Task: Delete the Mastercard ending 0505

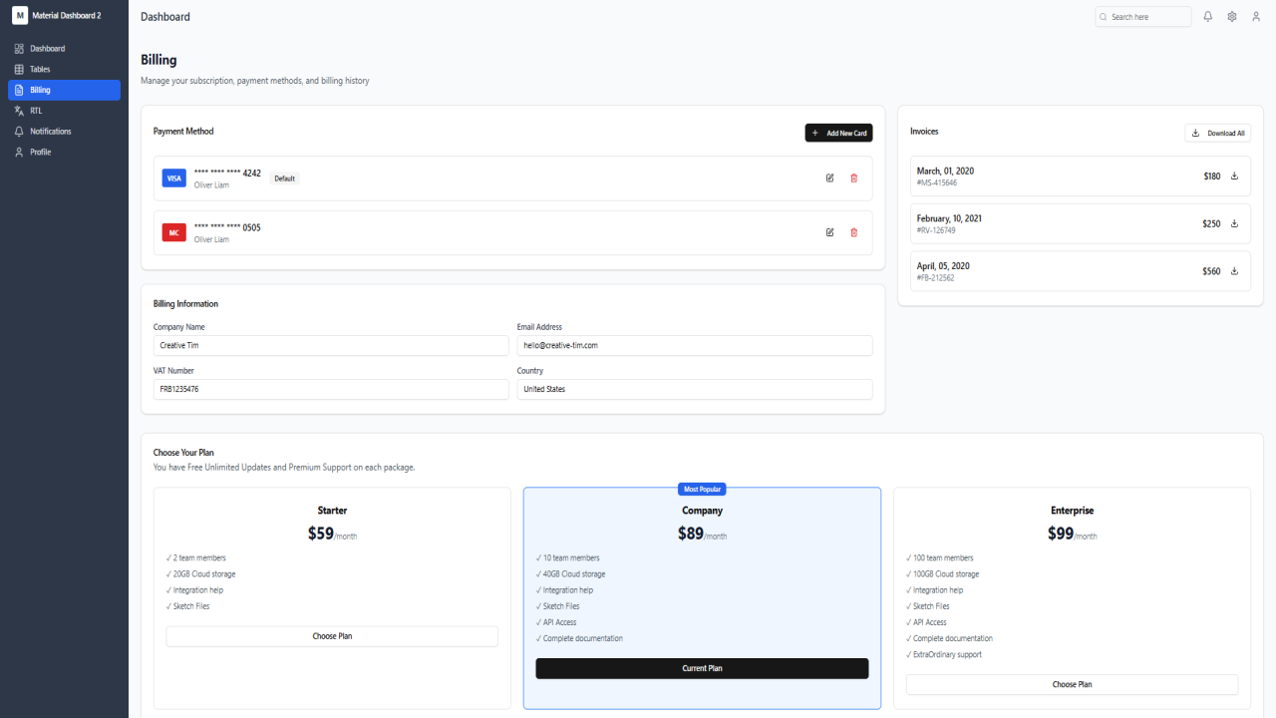Action: [853, 232]
